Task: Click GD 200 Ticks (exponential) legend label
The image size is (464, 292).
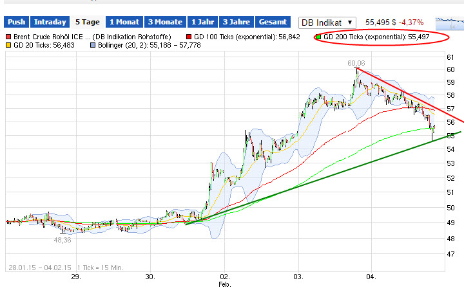Action: pyautogui.click(x=376, y=37)
